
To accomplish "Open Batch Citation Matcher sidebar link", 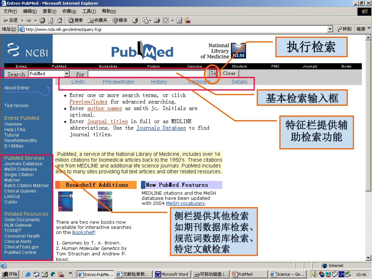I will [x=26, y=186].
